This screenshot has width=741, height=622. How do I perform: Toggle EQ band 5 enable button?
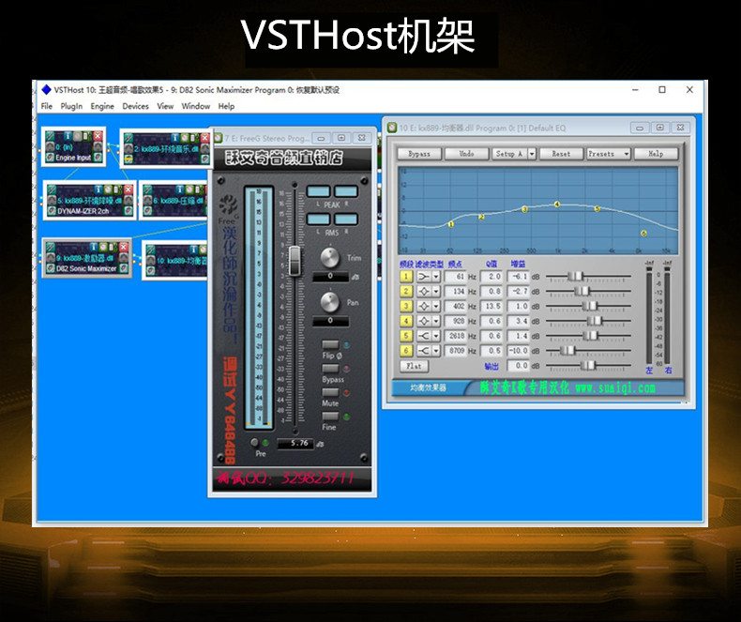point(406,336)
